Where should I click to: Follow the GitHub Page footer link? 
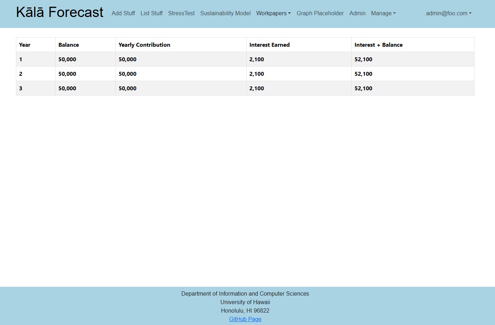coord(245,319)
